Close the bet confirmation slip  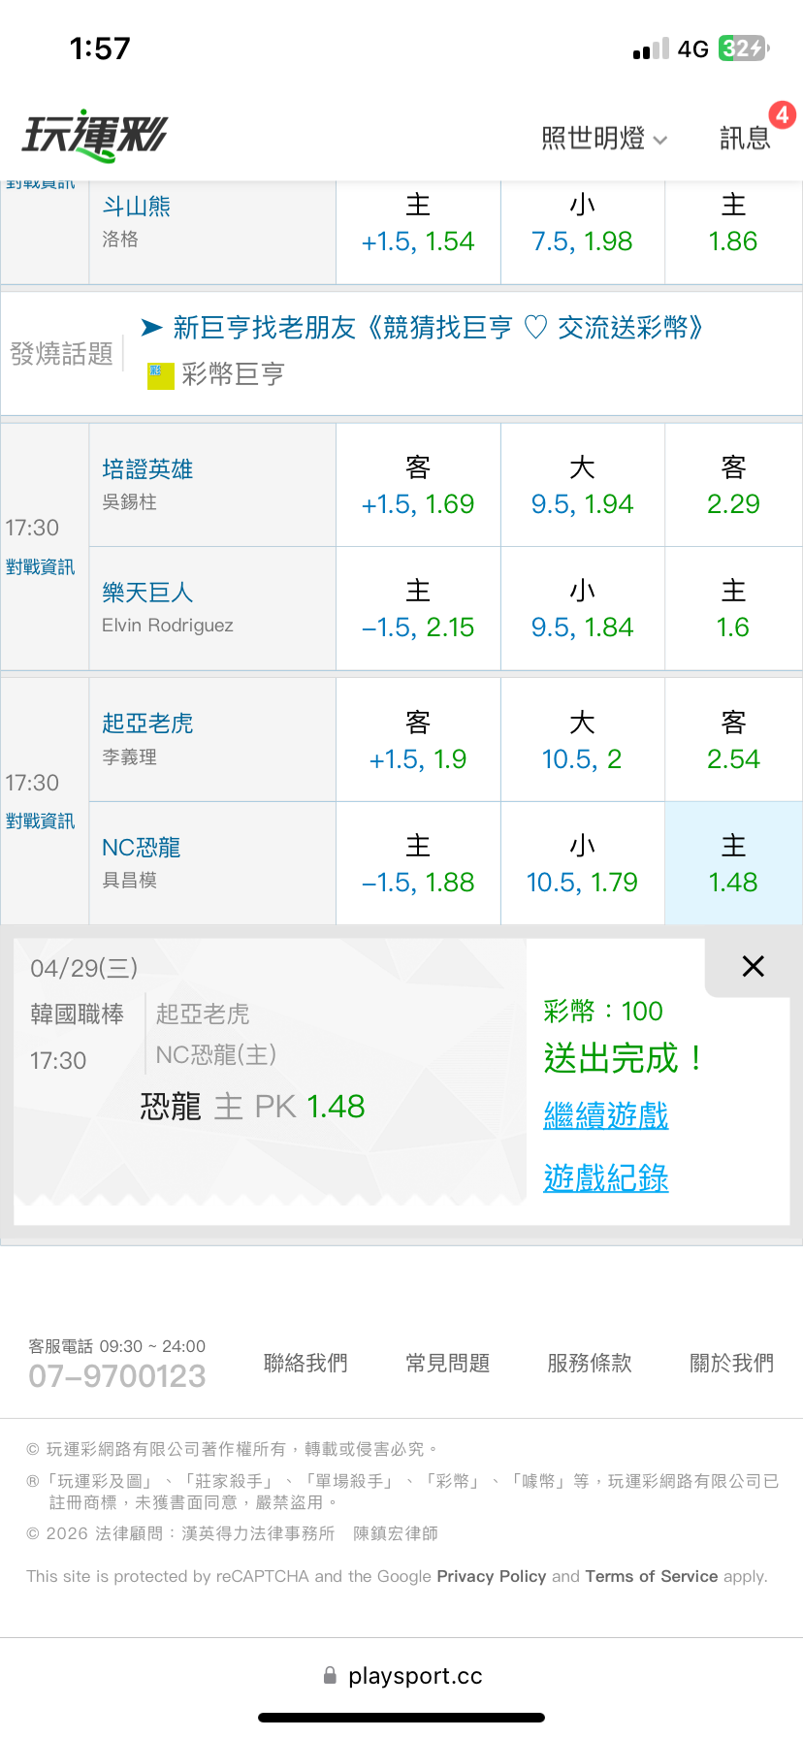[x=753, y=966]
